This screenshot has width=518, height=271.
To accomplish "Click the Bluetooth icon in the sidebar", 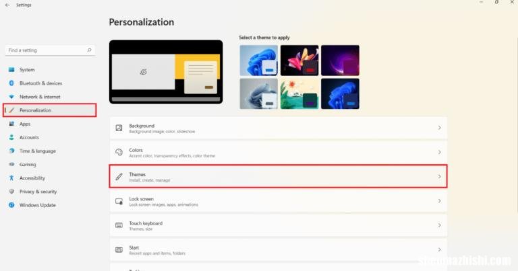I will [11, 83].
